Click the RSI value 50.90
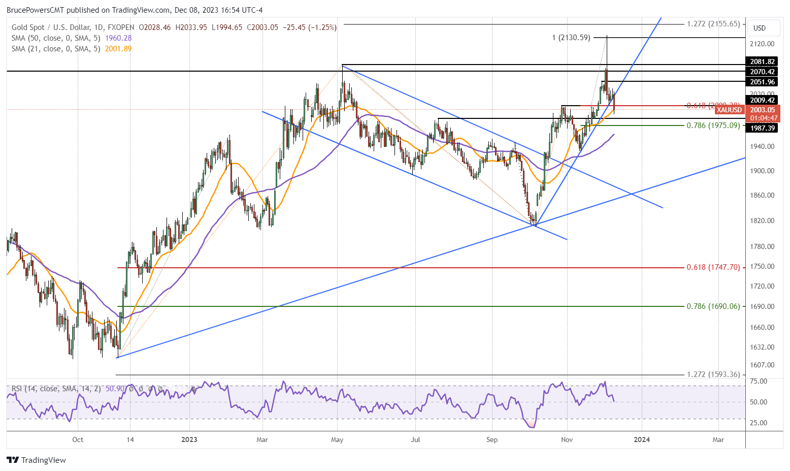The height and width of the screenshot is (471, 790). tap(114, 389)
